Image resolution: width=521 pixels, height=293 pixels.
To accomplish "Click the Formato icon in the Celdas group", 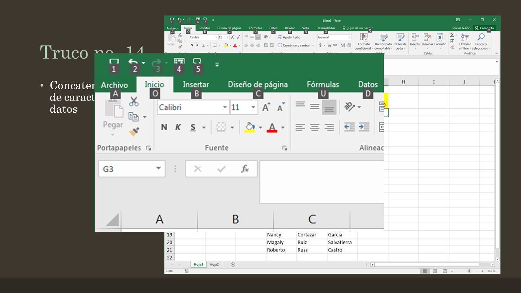I will 440,37.
